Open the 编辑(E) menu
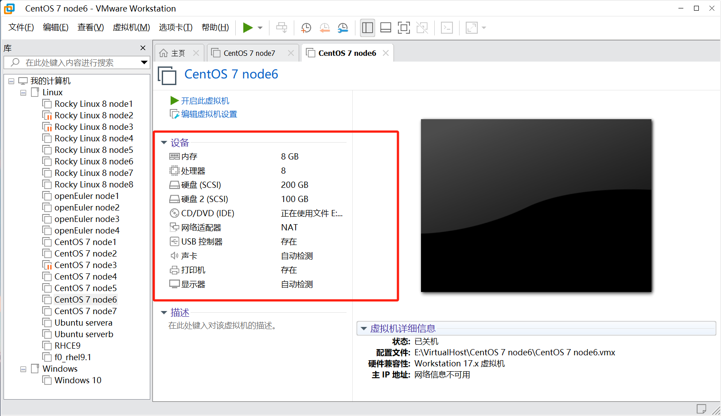 click(x=55, y=27)
